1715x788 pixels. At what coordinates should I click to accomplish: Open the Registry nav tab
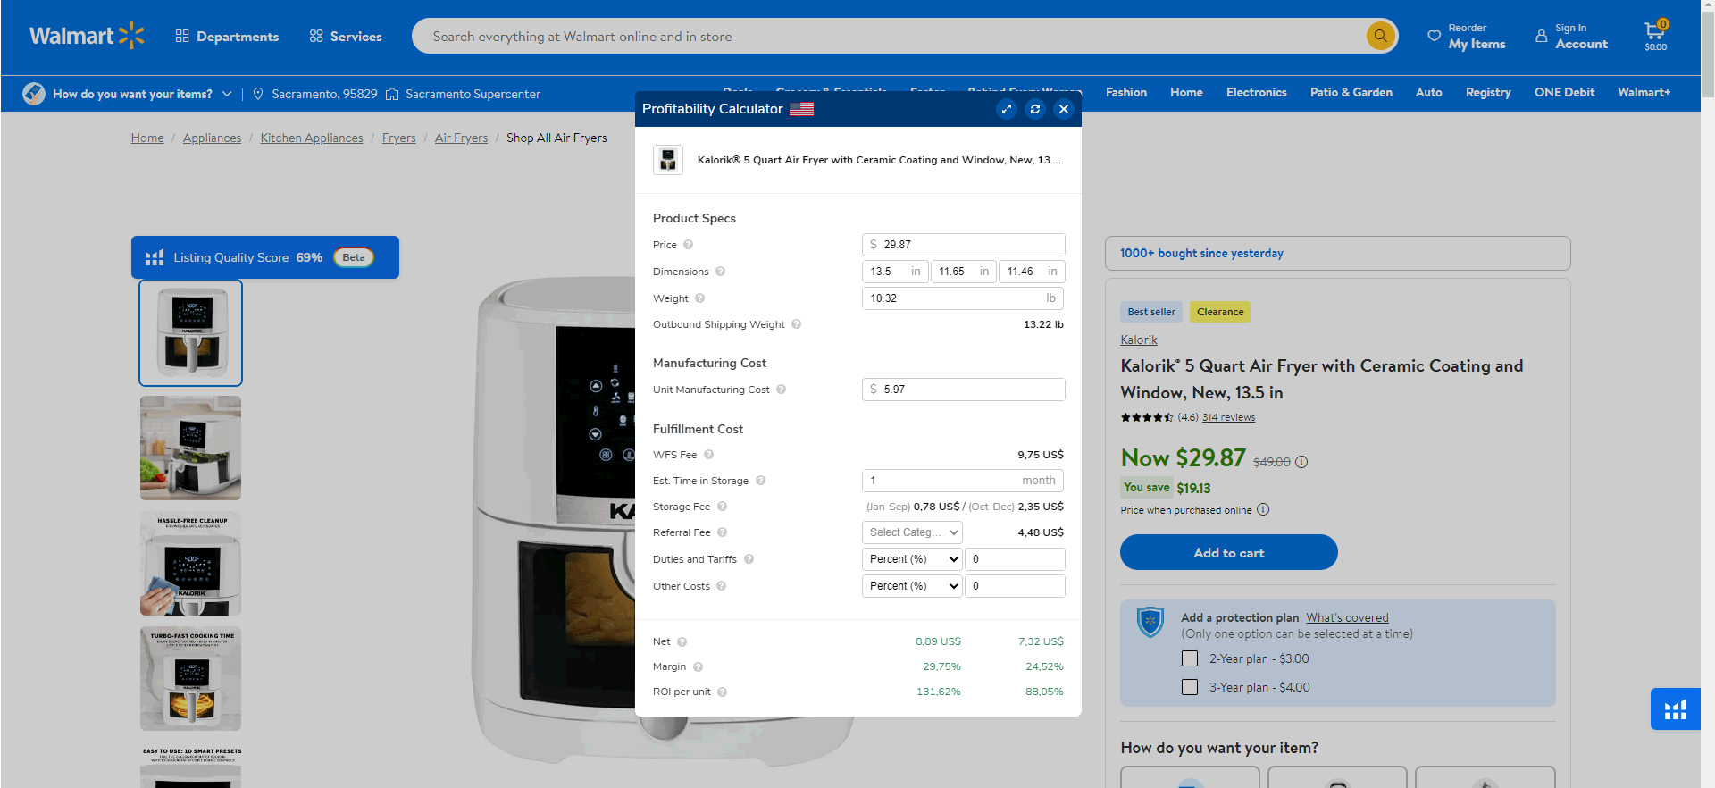[x=1488, y=92]
